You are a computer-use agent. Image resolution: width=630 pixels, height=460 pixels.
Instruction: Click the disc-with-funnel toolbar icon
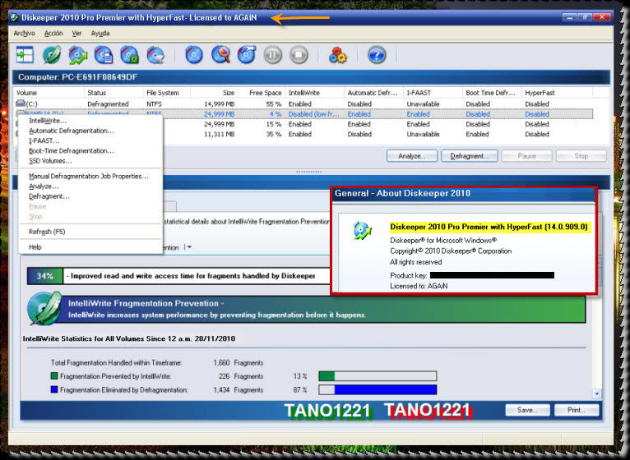pos(155,55)
